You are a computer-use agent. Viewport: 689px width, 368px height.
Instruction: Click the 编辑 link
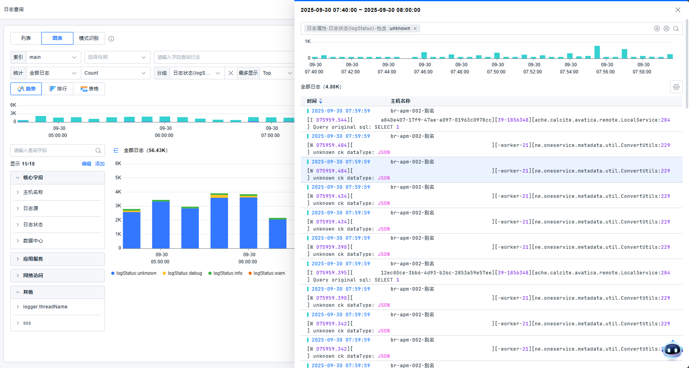click(86, 164)
